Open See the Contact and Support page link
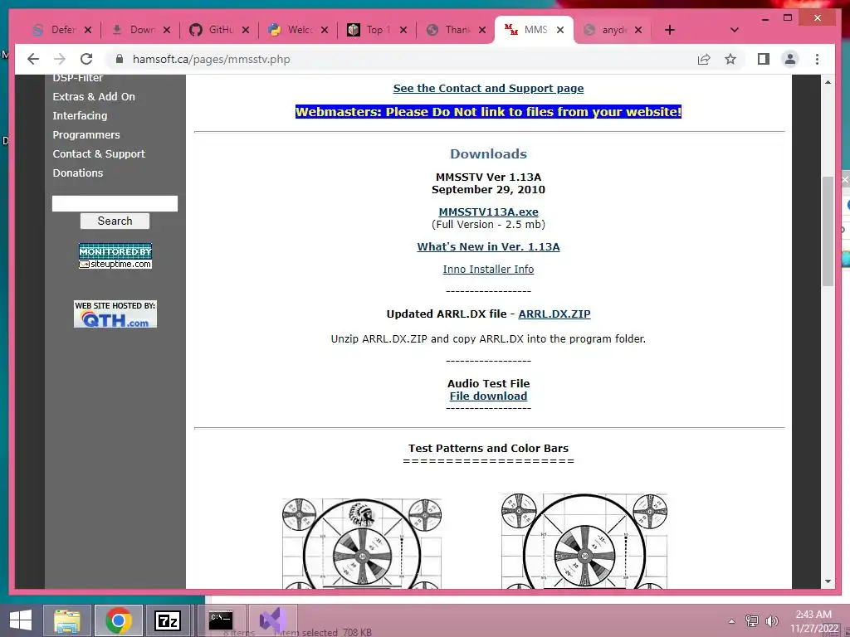Screen dimensions: 850x637 click(488, 88)
